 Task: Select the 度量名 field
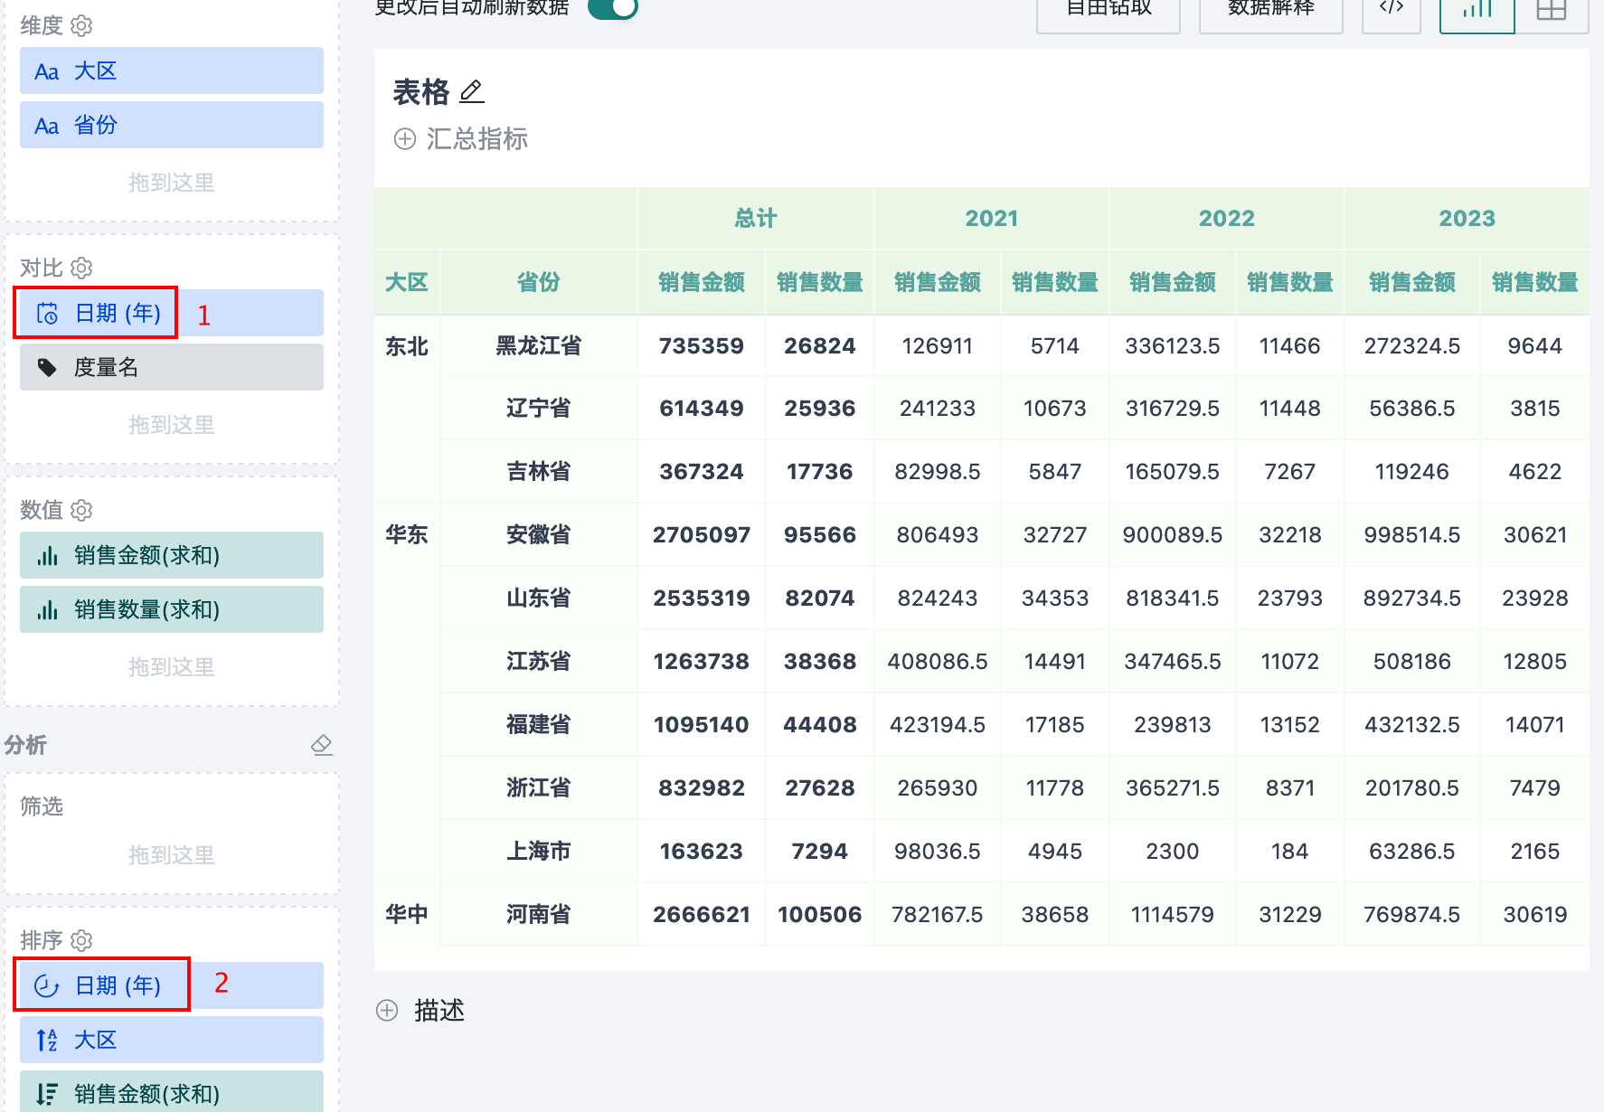(172, 367)
